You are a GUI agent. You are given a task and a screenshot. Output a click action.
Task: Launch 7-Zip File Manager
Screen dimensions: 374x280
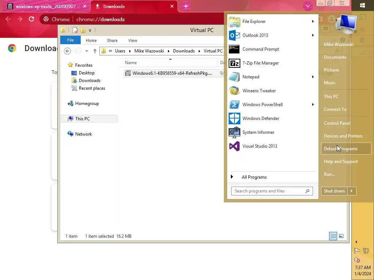pos(272,63)
